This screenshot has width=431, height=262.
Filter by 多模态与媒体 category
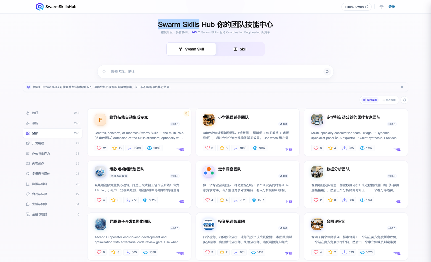pyautogui.click(x=53, y=174)
